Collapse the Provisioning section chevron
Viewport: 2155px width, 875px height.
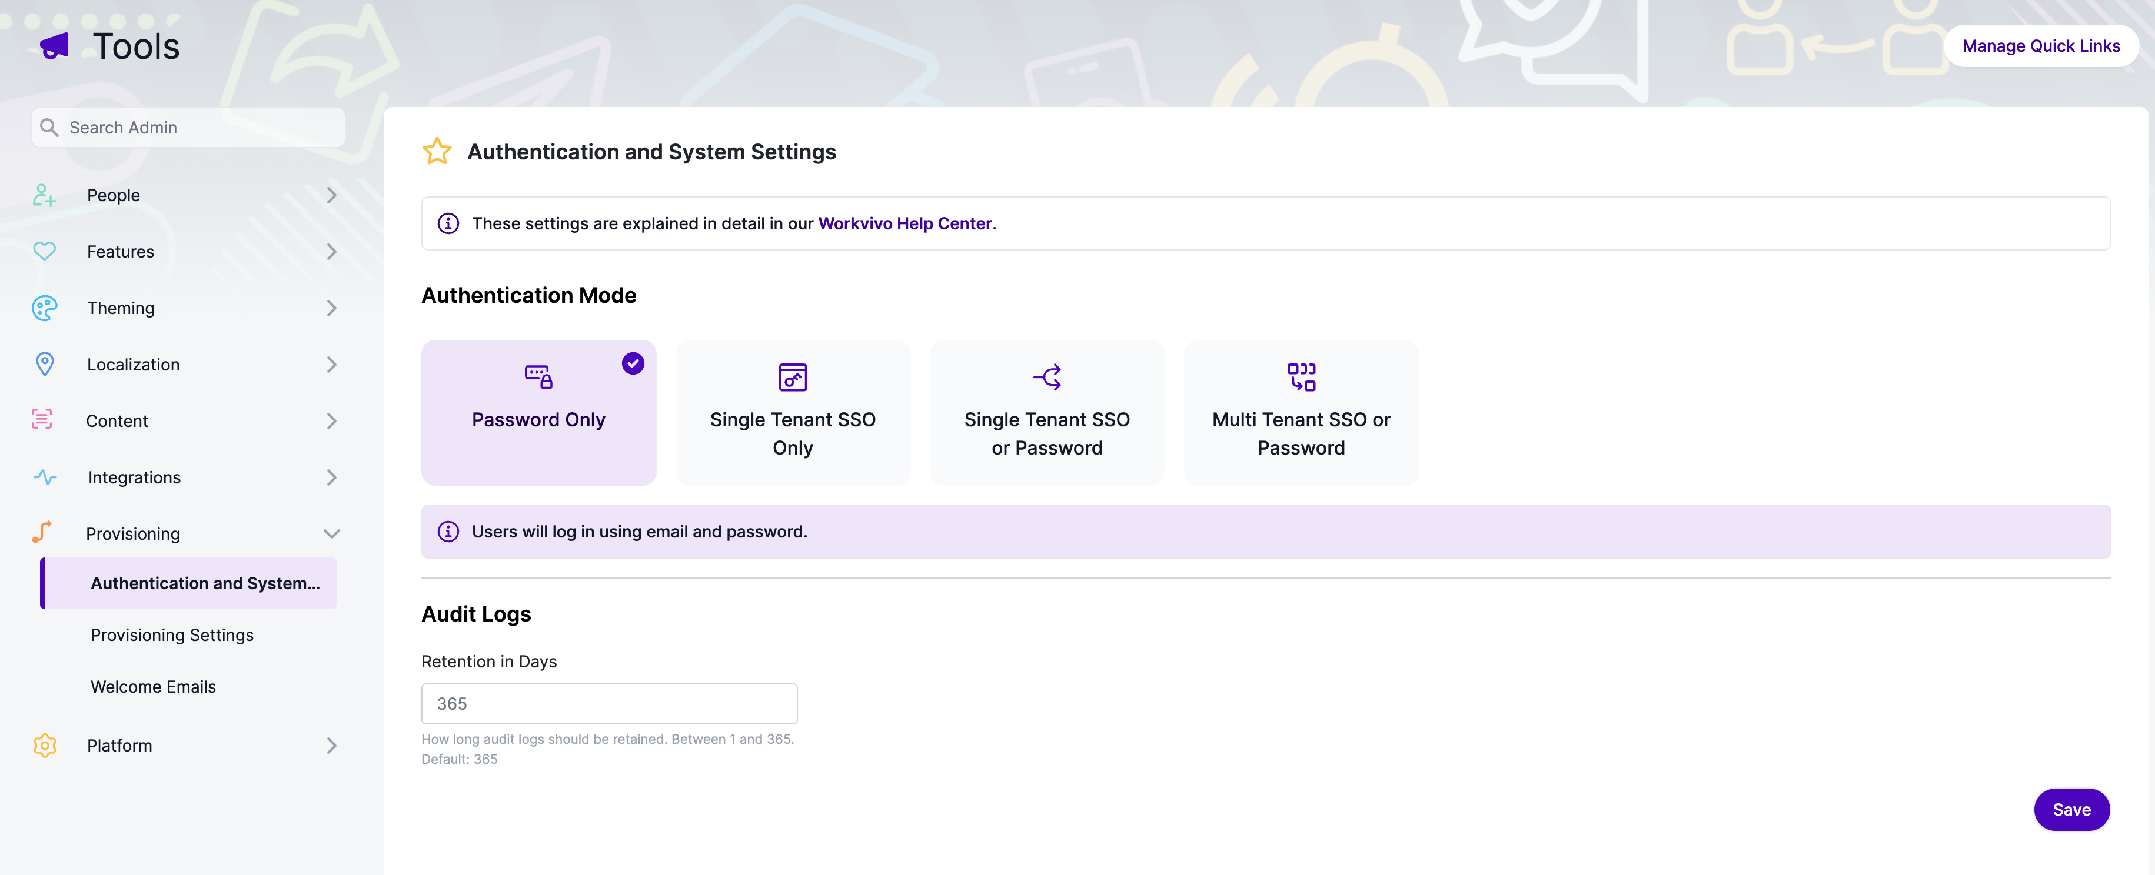click(331, 534)
